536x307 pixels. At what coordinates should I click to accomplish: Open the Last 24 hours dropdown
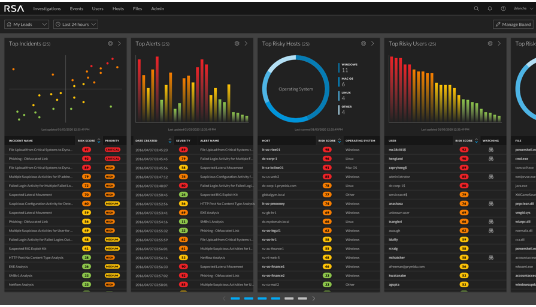pyautogui.click(x=75, y=25)
